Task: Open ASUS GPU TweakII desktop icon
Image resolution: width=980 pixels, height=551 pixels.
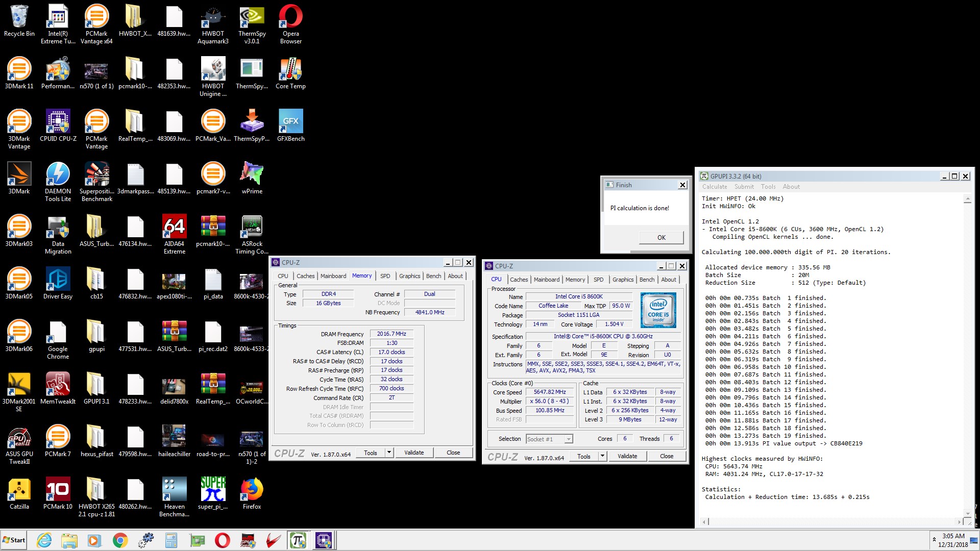Action: (19, 445)
